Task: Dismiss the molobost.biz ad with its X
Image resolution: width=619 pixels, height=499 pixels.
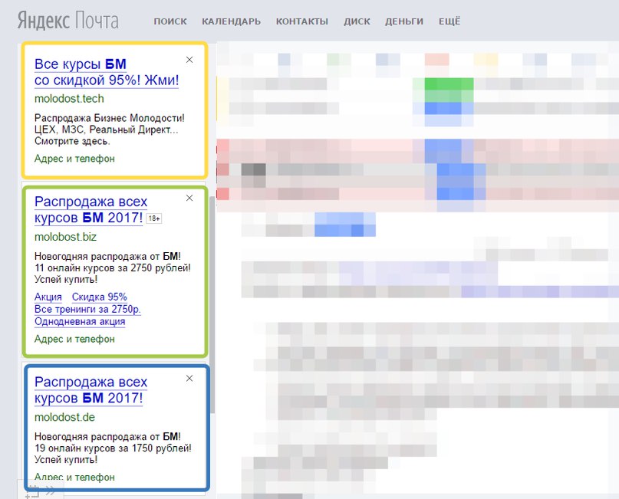Action: 189,198
